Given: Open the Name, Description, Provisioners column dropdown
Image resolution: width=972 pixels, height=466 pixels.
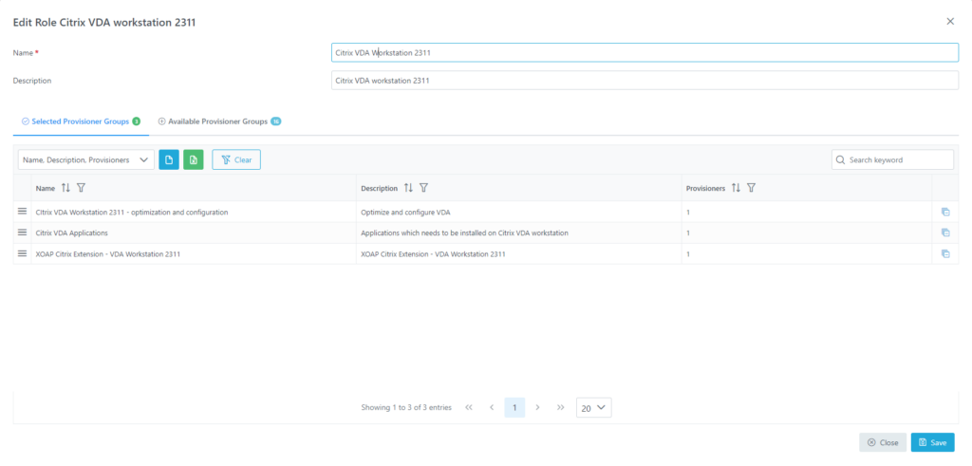Looking at the screenshot, I should click(86, 159).
